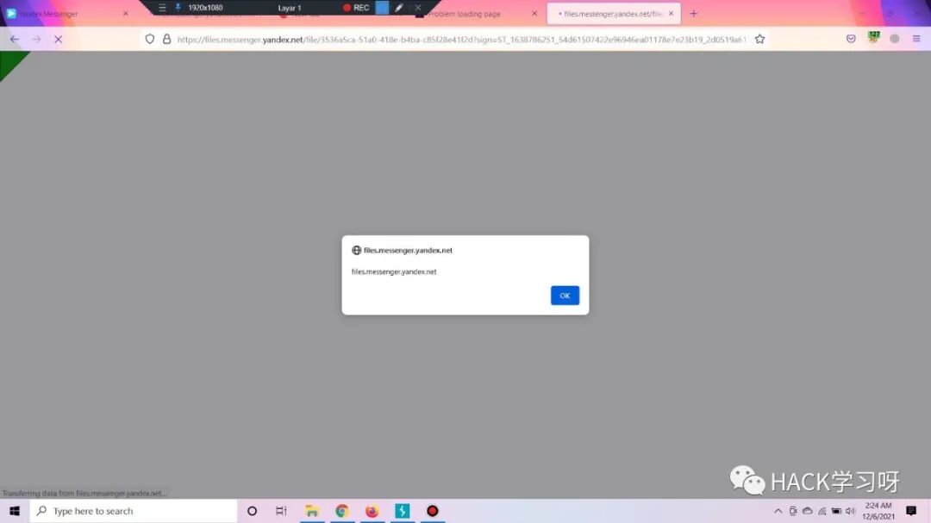Open Task View in the taskbar
Viewport: 931px width, 523px height.
pyautogui.click(x=281, y=511)
